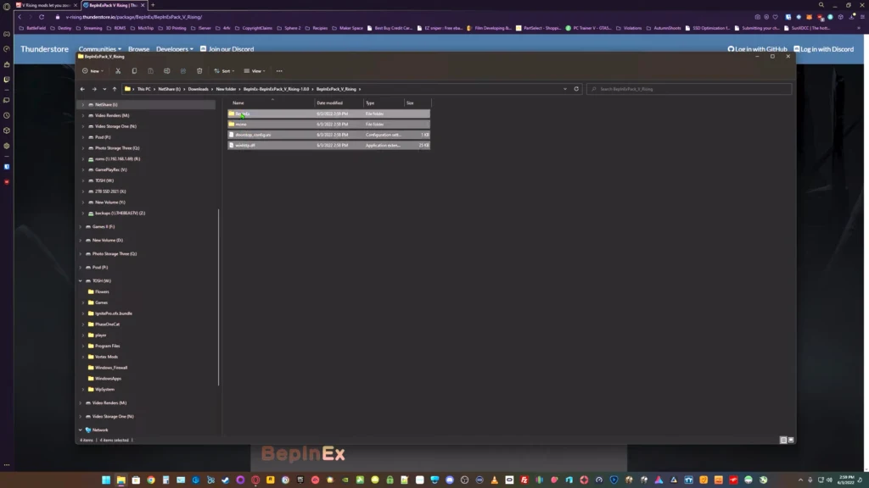Click New folder in the breadcrumb path
The height and width of the screenshot is (488, 869).
pos(226,89)
